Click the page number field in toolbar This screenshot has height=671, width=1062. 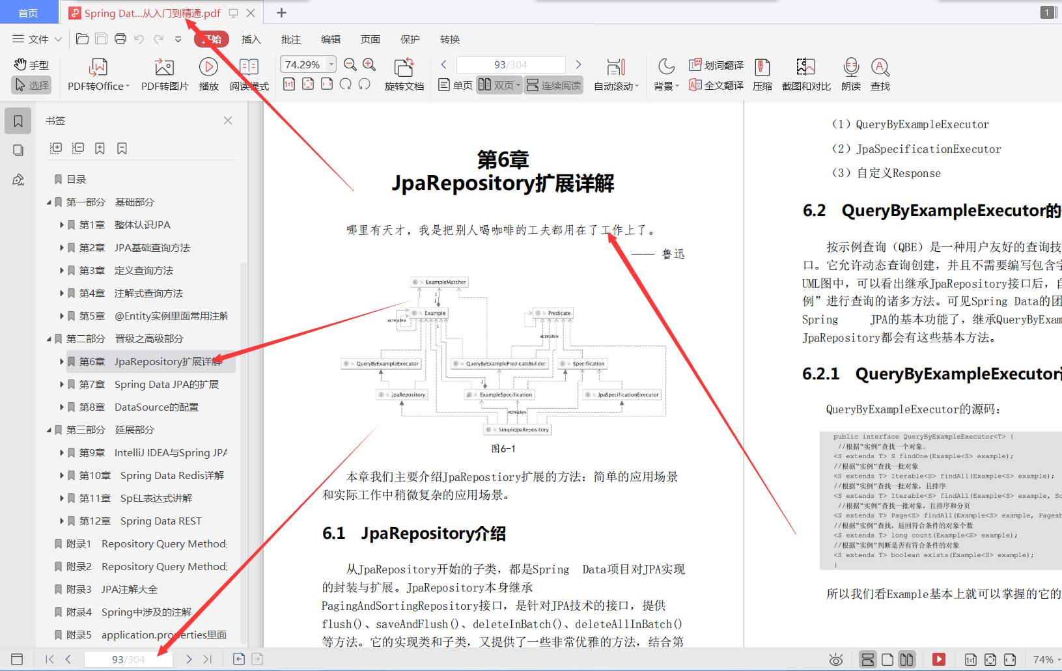510,64
